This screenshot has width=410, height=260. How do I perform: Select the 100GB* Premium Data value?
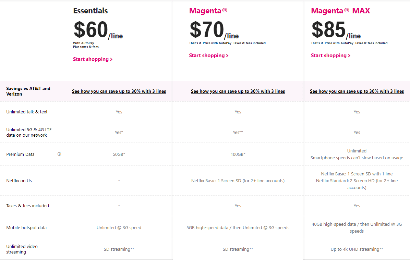[238, 154]
